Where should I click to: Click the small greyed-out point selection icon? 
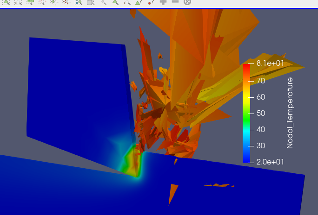[x=104, y=2]
